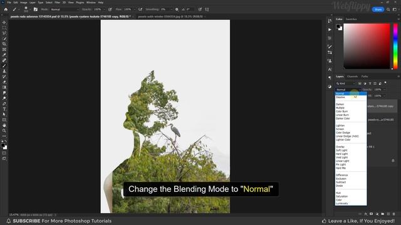Toggle pressure for opacity button

pyautogui.click(x=110, y=9)
